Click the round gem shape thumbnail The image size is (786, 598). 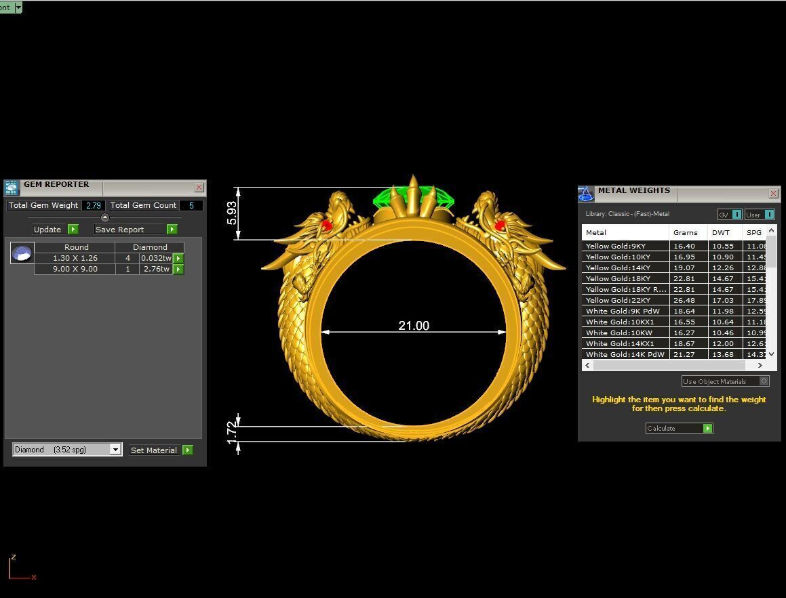pos(22,253)
